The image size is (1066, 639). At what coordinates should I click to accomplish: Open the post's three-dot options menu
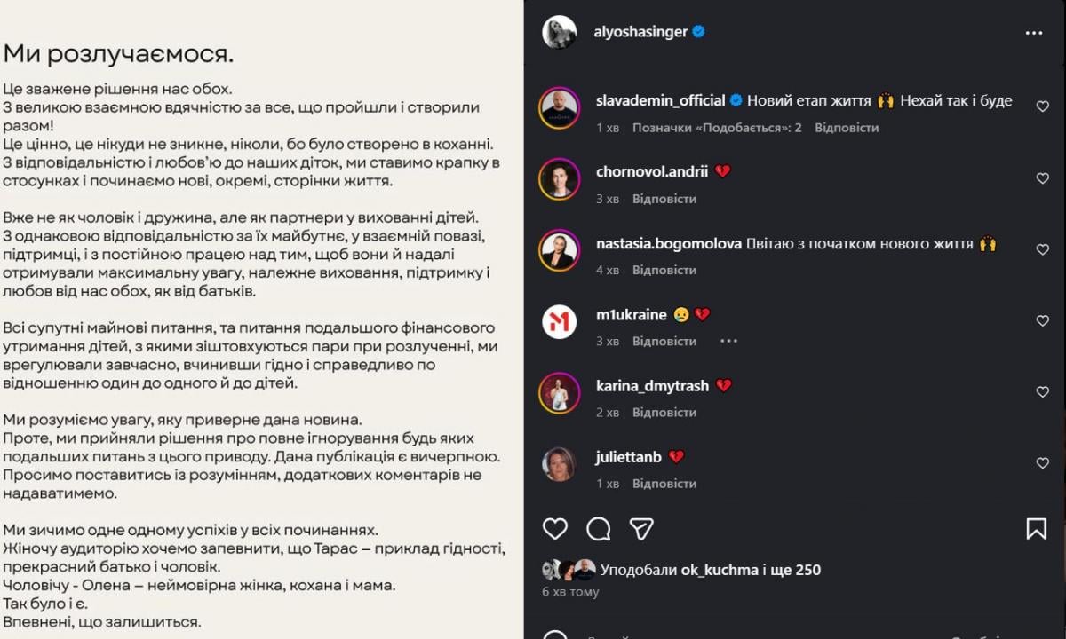pyautogui.click(x=1033, y=33)
